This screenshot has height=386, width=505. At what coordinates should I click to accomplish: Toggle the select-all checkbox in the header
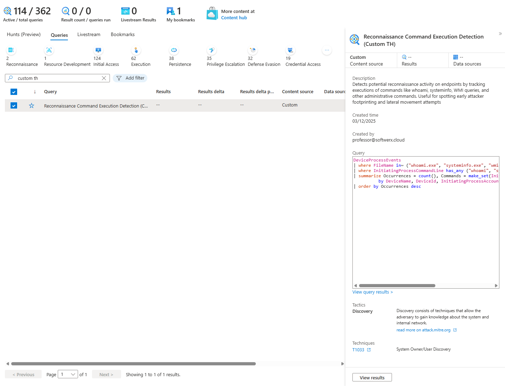[x=14, y=92]
